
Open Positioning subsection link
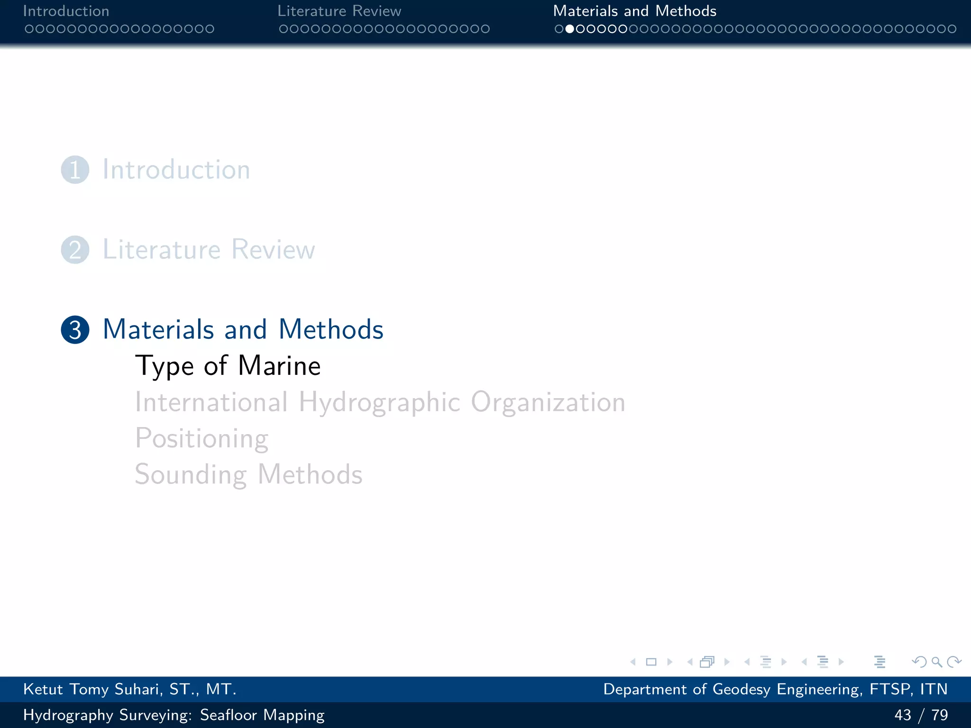[x=202, y=438]
